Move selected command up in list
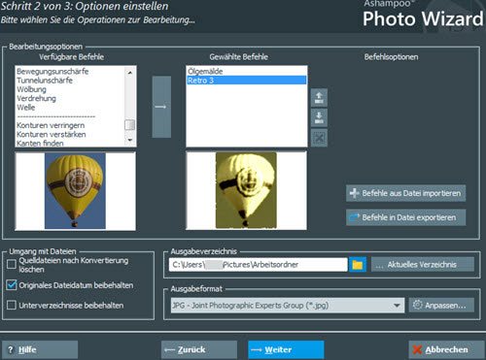486x360 pixels. [x=319, y=98]
